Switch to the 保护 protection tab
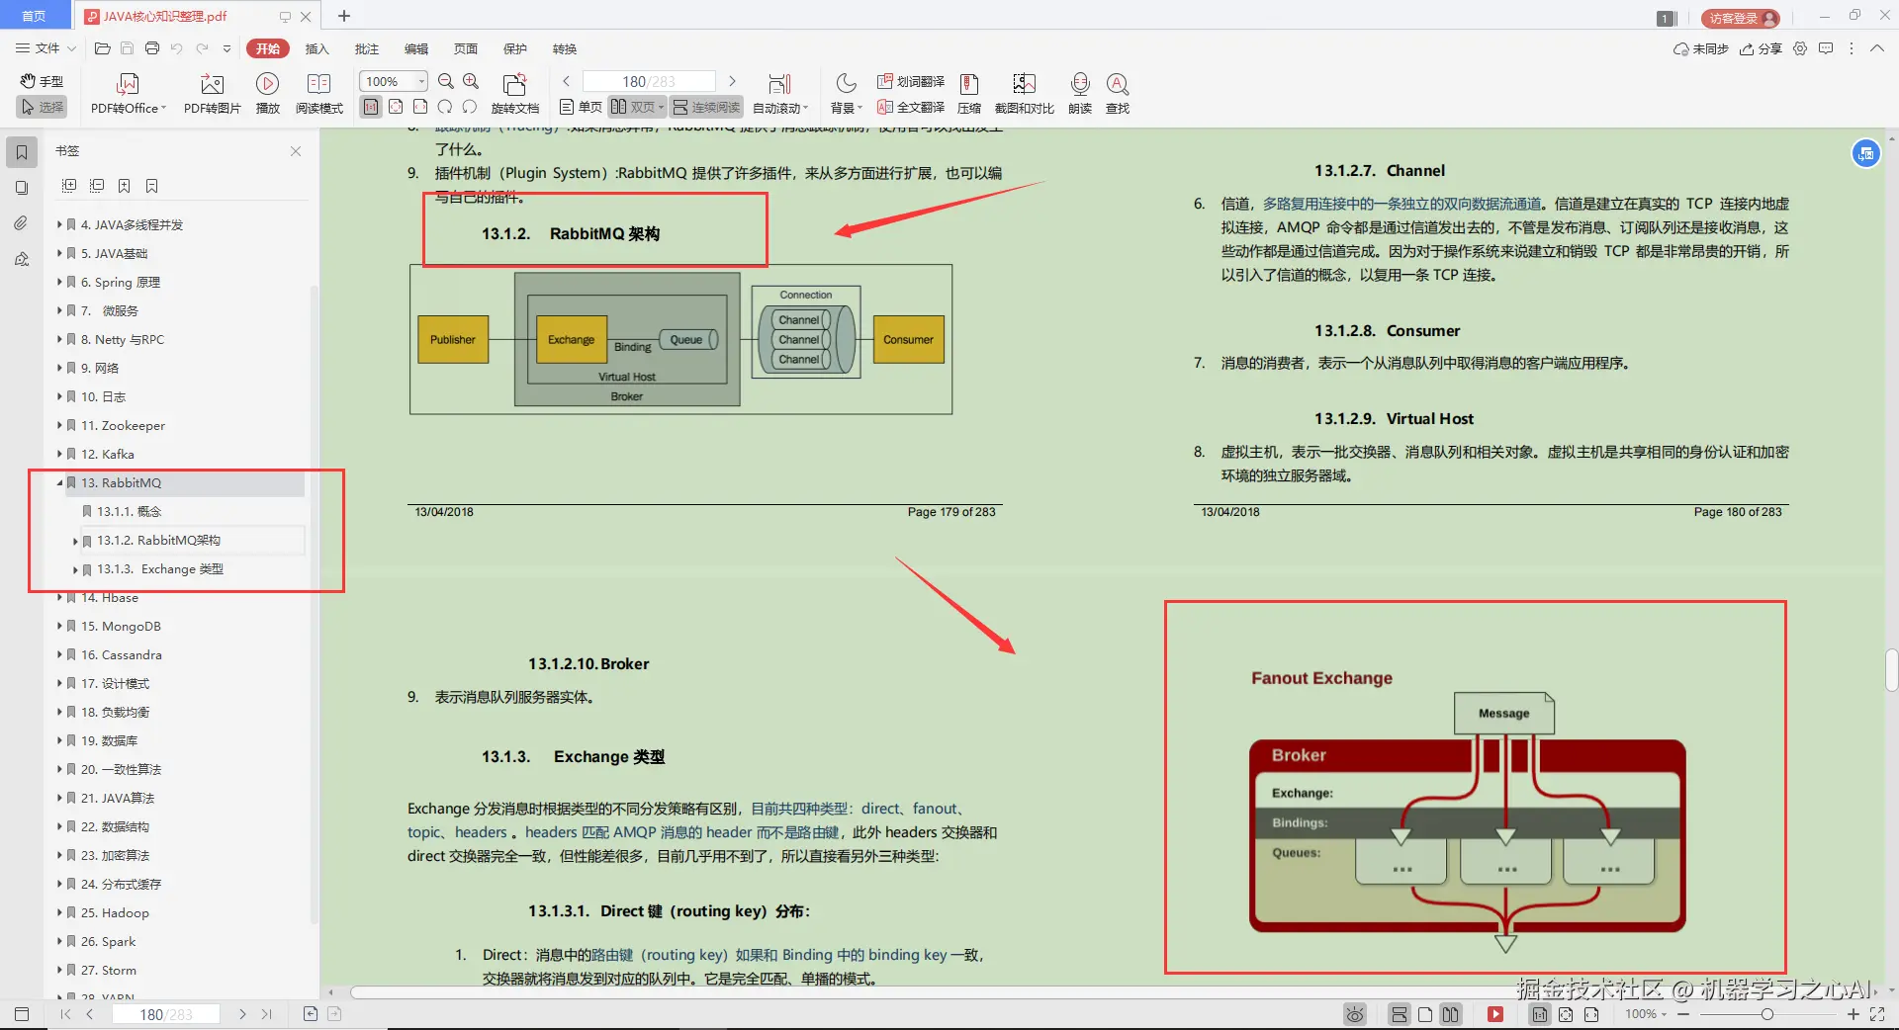1899x1030 pixels. click(515, 48)
